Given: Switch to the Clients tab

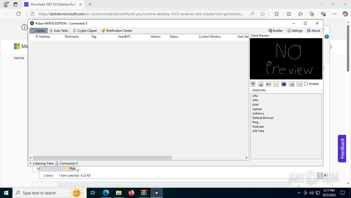Looking at the screenshot, I should click(38, 30).
